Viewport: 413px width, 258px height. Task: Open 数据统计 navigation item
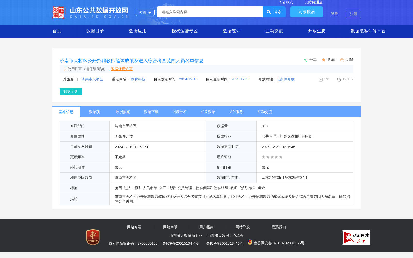pyautogui.click(x=232, y=31)
